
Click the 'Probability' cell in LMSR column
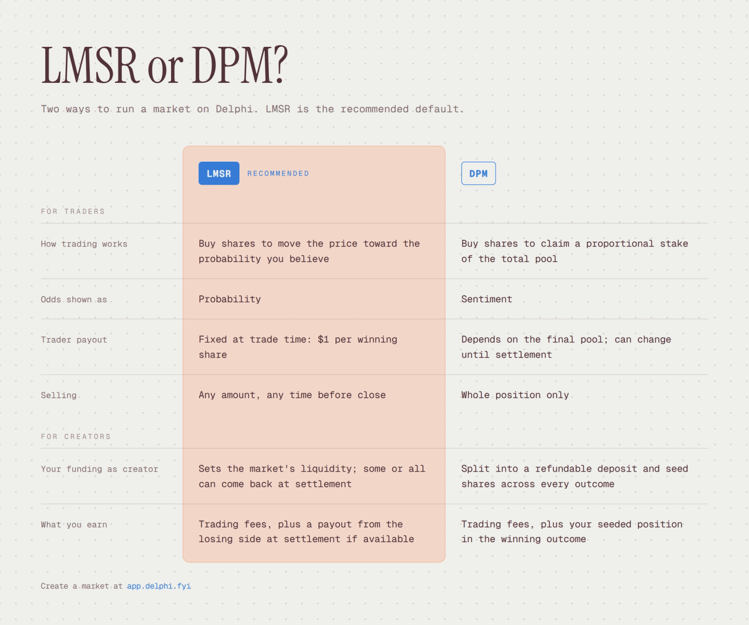tap(230, 299)
